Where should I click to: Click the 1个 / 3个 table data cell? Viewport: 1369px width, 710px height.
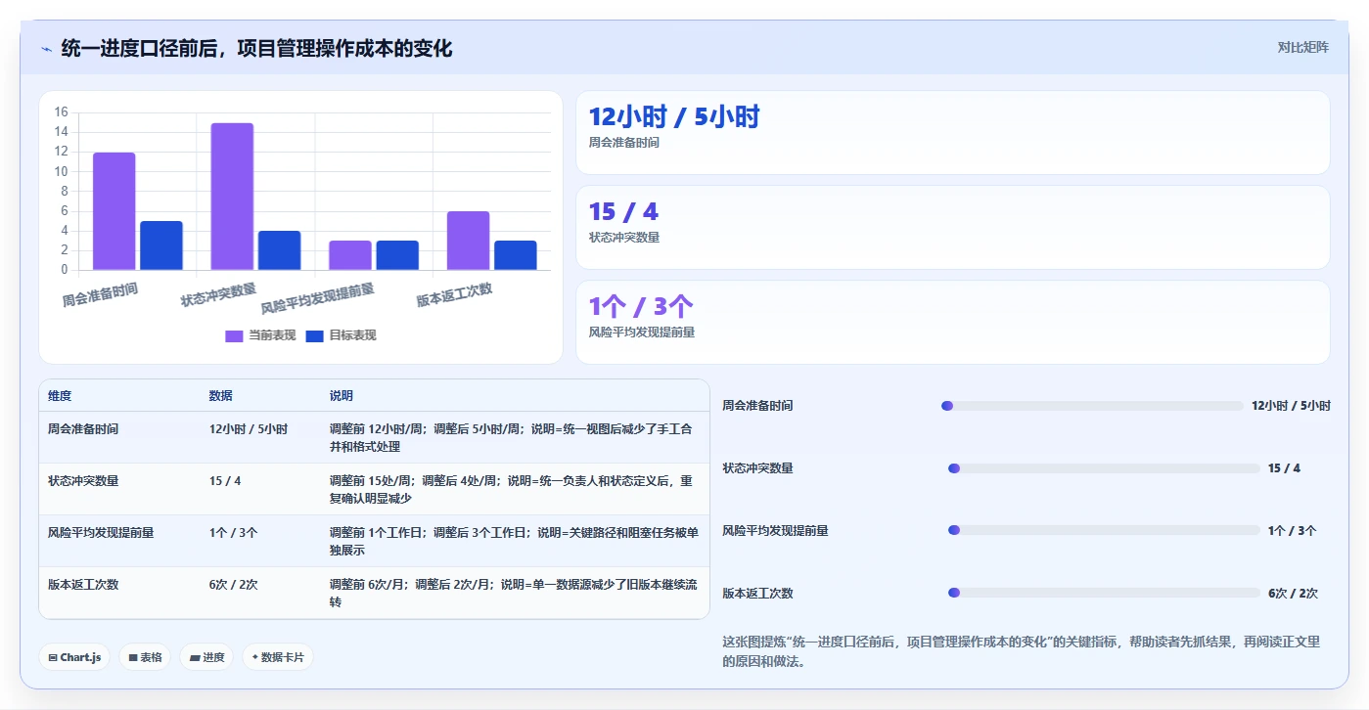coord(233,533)
